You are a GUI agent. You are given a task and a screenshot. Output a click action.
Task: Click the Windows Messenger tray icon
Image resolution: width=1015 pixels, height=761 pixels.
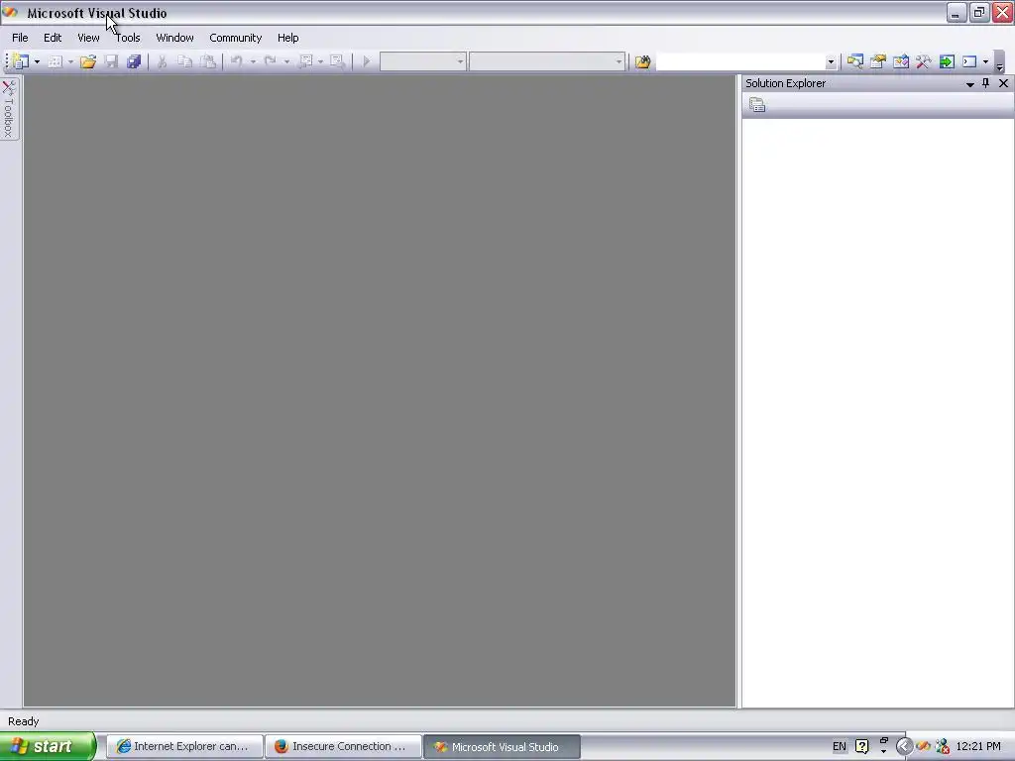[x=944, y=746]
